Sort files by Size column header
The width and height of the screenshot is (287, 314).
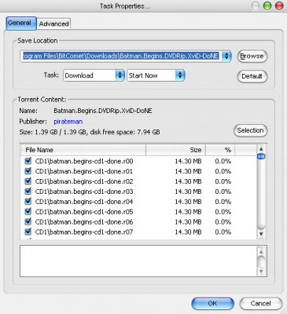click(x=175, y=150)
